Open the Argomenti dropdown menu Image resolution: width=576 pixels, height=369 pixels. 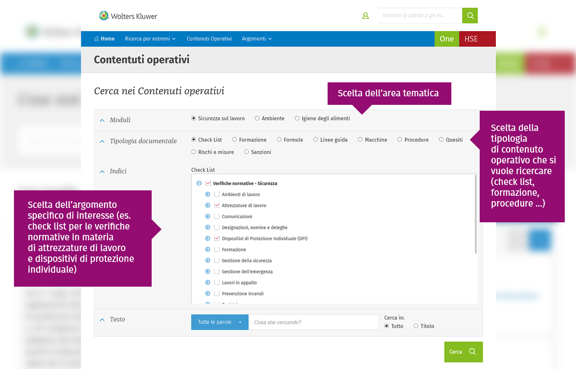[257, 39]
